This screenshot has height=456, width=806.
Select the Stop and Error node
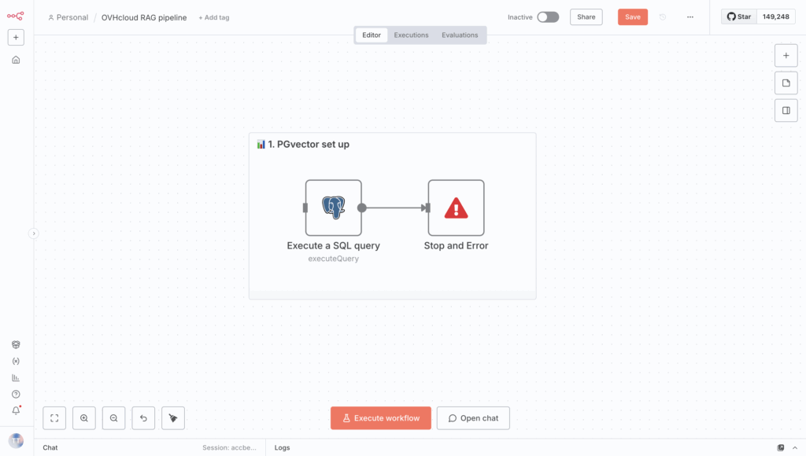456,208
